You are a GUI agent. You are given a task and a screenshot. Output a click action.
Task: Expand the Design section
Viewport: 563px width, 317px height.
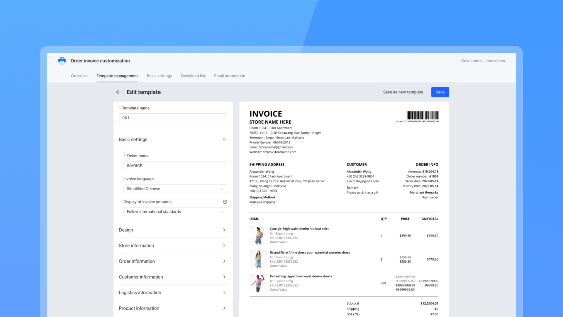(173, 230)
